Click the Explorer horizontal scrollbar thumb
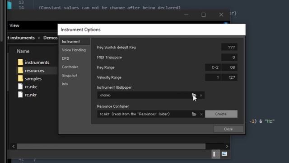 pyautogui.click(x=111, y=146)
